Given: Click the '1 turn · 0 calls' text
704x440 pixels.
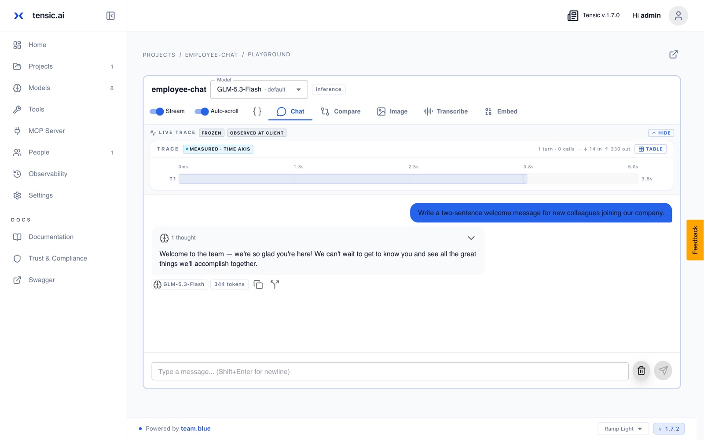Looking at the screenshot, I should [556, 149].
